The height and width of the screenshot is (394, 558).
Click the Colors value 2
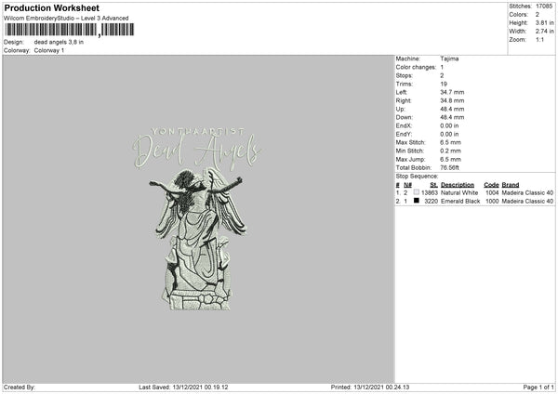pyautogui.click(x=538, y=15)
